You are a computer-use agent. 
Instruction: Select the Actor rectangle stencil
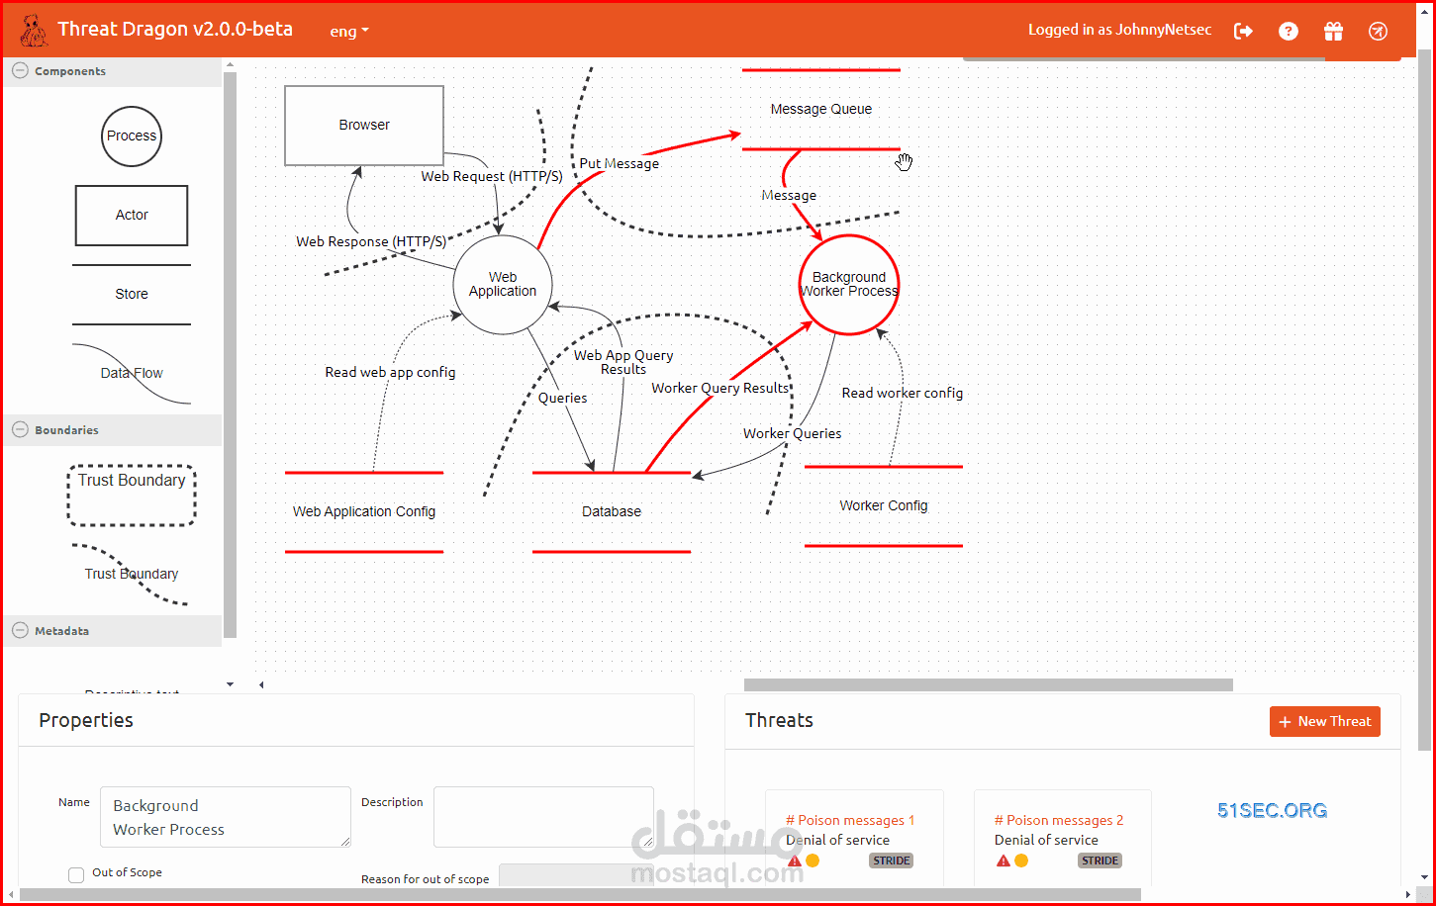132,216
